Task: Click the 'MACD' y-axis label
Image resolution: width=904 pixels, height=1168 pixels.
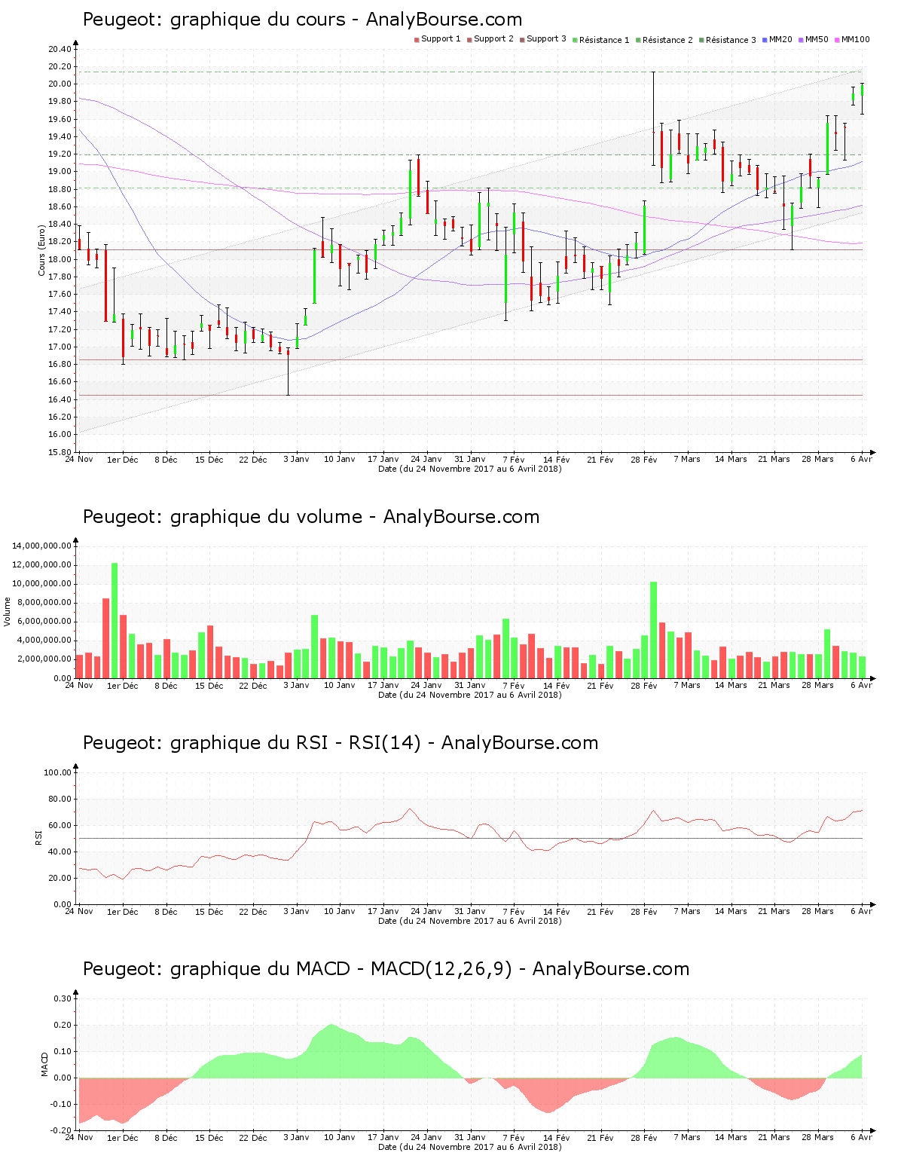Action: [x=44, y=1064]
